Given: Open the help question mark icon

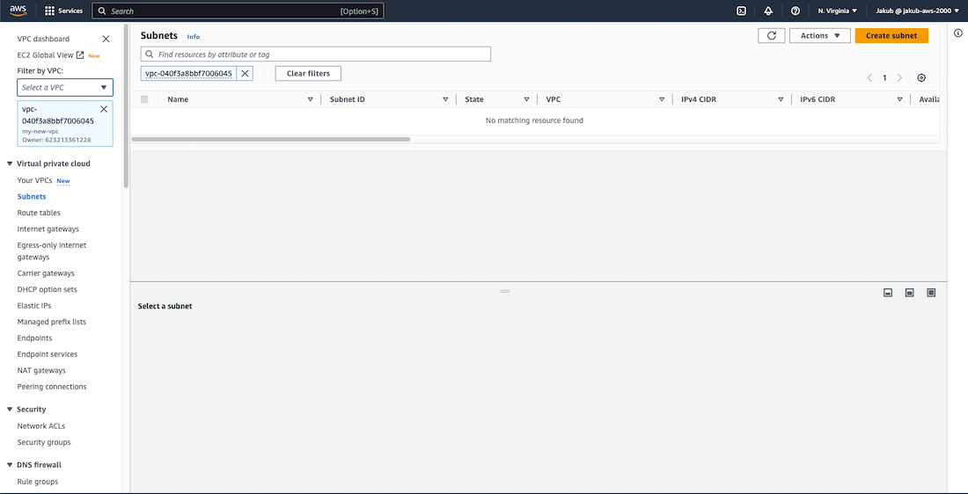Looking at the screenshot, I should coord(796,11).
